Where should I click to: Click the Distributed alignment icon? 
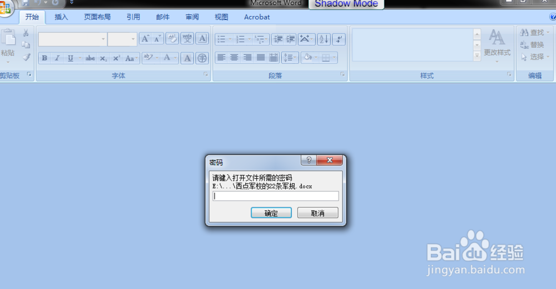coord(274,57)
